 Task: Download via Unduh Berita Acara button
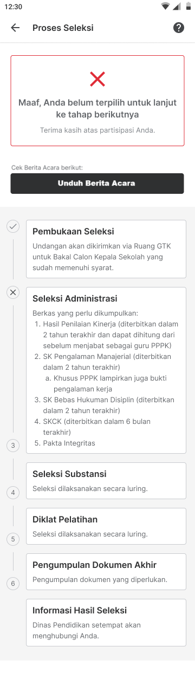(97, 184)
